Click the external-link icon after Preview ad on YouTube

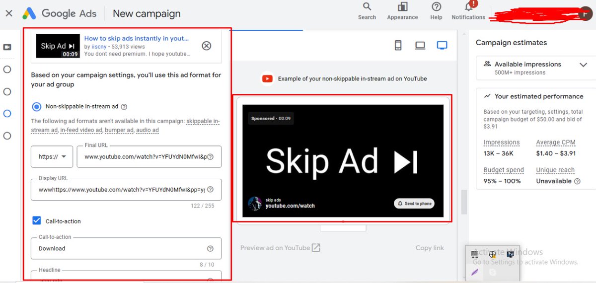pos(316,248)
